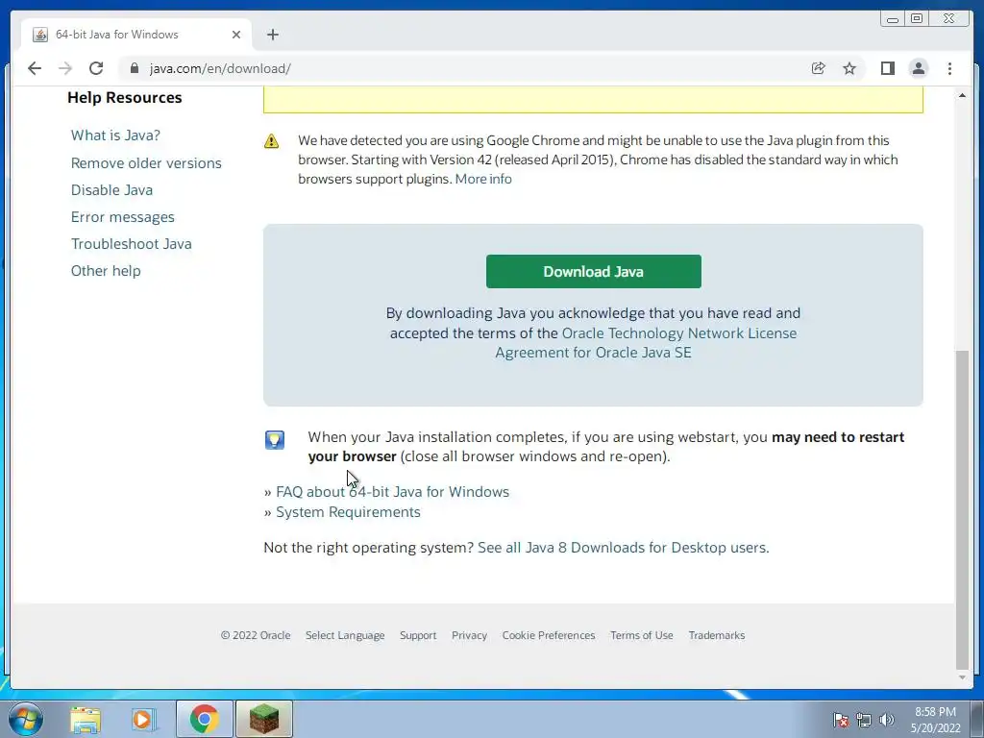Viewport: 984px width, 738px height.
Task: Click the volume speaker tray icon
Action: (887, 720)
